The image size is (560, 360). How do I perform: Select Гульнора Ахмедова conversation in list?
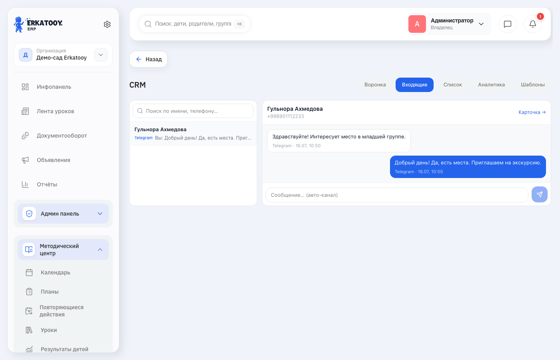193,134
